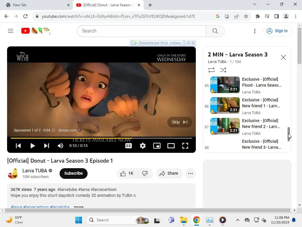Select New friend 2 video title

point(261,124)
